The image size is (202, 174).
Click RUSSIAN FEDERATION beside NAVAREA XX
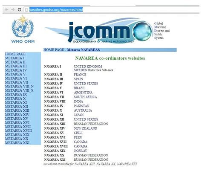[x=91, y=155]
